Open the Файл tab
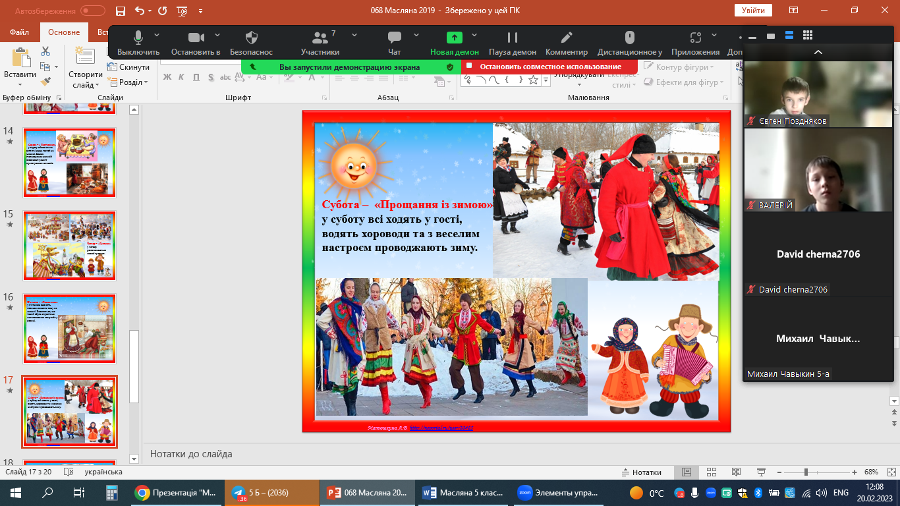Viewport: 900px width, 506px height. pos(20,32)
